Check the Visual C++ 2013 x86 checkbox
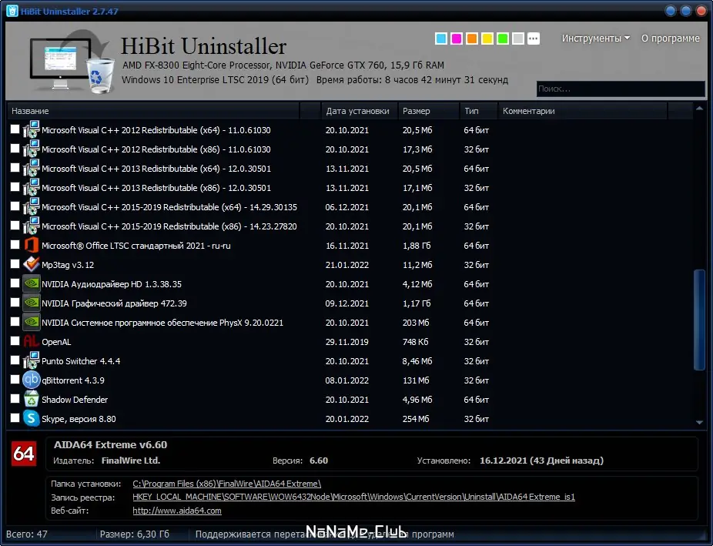The width and height of the screenshot is (713, 546). (15, 187)
